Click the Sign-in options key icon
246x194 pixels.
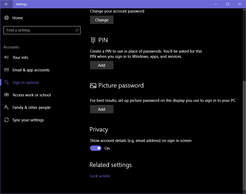pyautogui.click(x=7, y=82)
